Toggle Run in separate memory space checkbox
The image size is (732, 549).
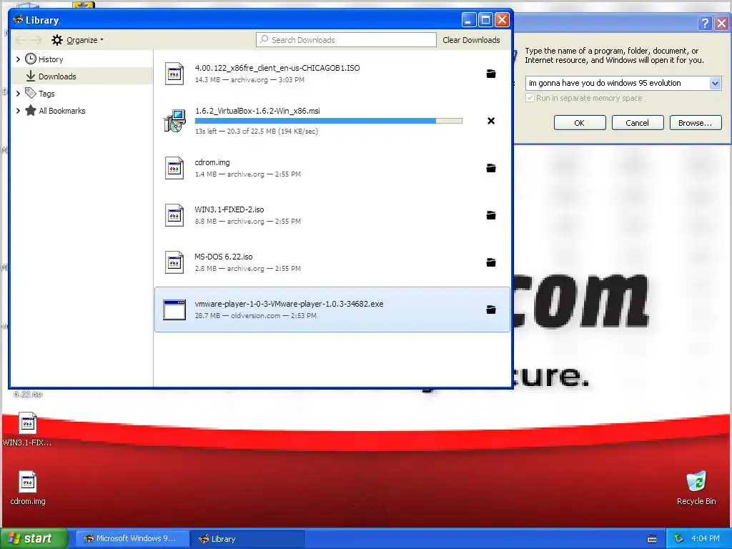[x=530, y=97]
